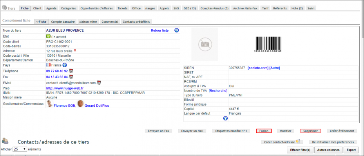This screenshot has width=364, height=156.
Task: Open Maison mère sub-tab
Action: (88, 22)
